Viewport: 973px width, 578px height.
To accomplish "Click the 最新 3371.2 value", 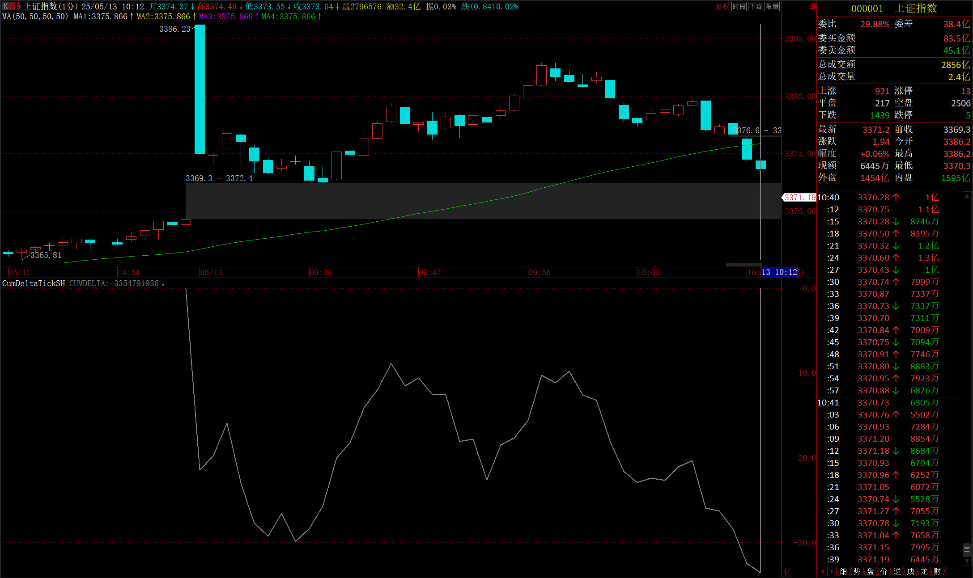I will point(876,130).
